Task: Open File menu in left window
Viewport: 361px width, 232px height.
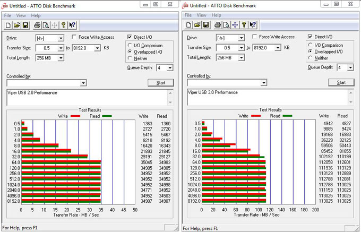Action: point(7,15)
